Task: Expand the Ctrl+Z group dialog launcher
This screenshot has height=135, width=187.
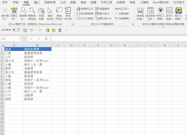Action: point(133,24)
